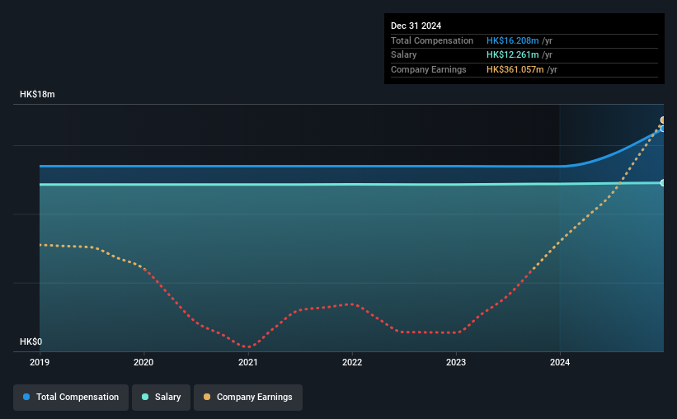Viewport: 677px width, 419px height.
Task: Toggle the Salary legend button
Action: 161,397
